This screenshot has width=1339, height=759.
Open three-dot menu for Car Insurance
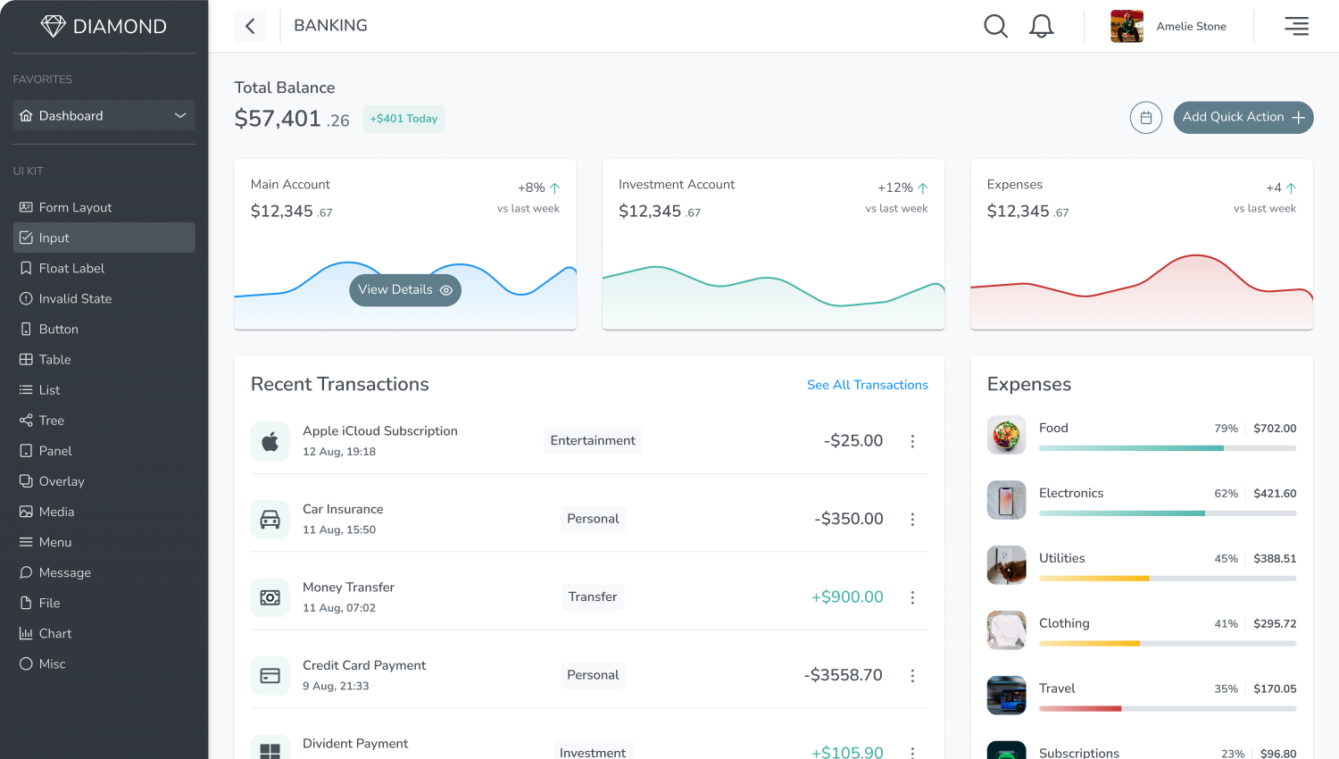click(x=912, y=520)
